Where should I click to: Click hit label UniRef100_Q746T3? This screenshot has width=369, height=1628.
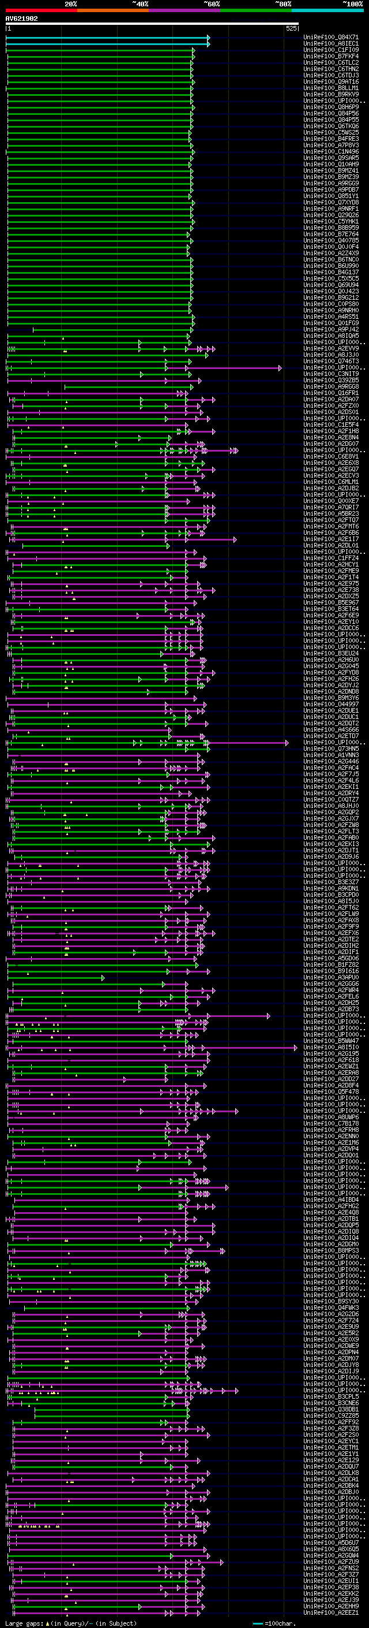(331, 361)
